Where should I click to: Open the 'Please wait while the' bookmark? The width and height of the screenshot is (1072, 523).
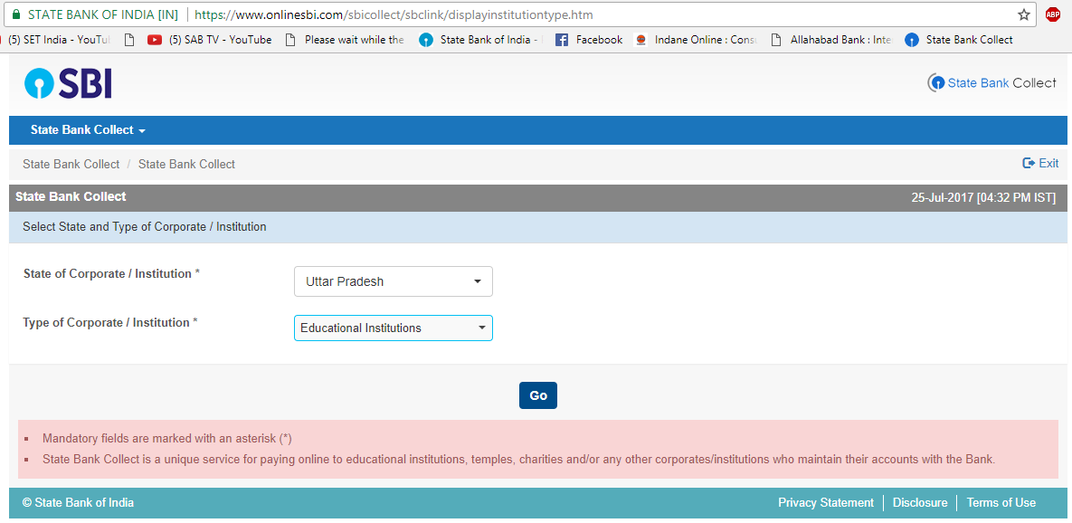tap(345, 40)
